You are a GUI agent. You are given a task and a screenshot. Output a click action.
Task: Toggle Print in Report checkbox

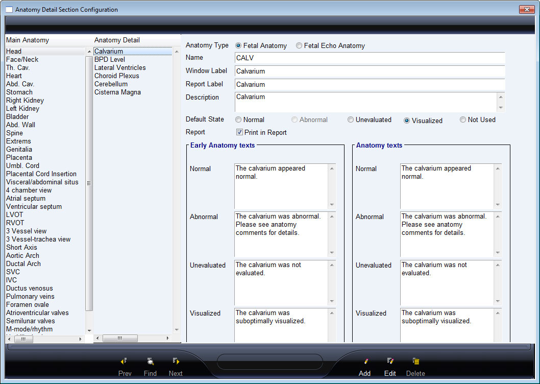239,132
